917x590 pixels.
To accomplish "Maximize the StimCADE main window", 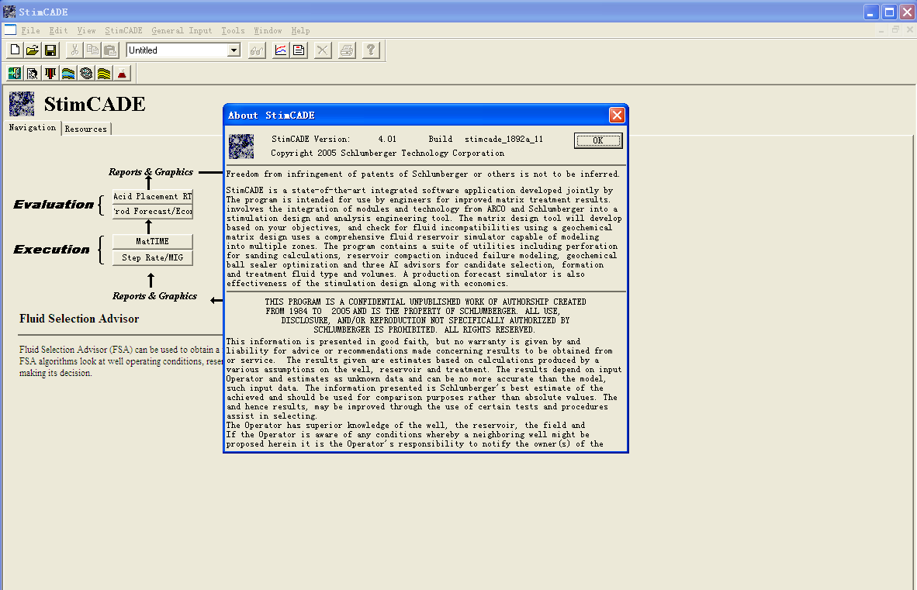I will click(x=889, y=12).
